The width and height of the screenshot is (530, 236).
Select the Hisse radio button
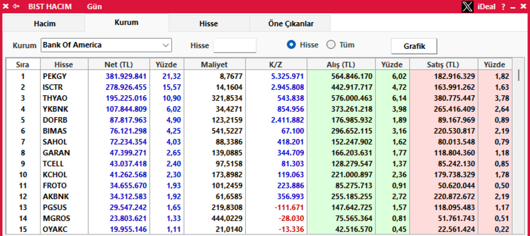[291, 45]
